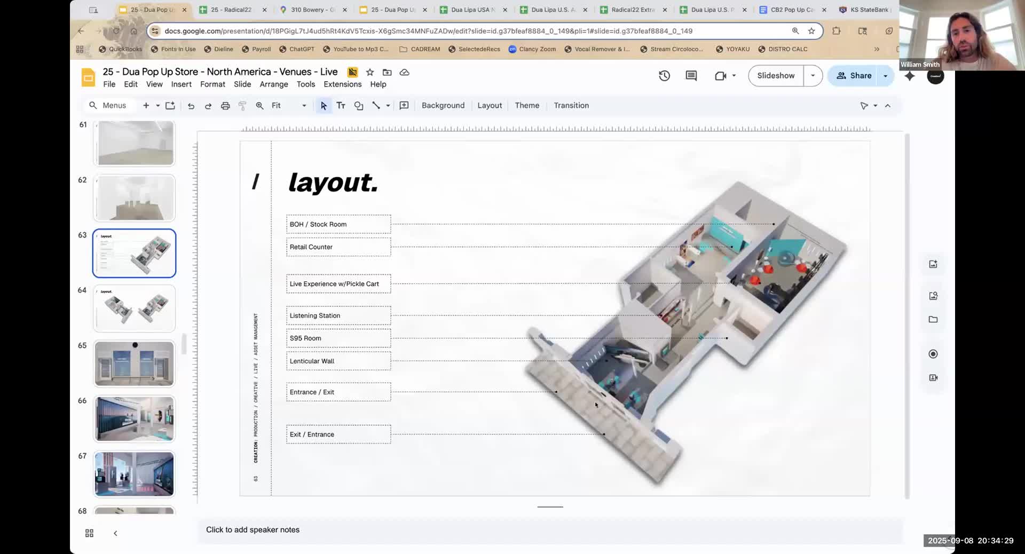
Task: Insert a text box
Action: tap(341, 106)
